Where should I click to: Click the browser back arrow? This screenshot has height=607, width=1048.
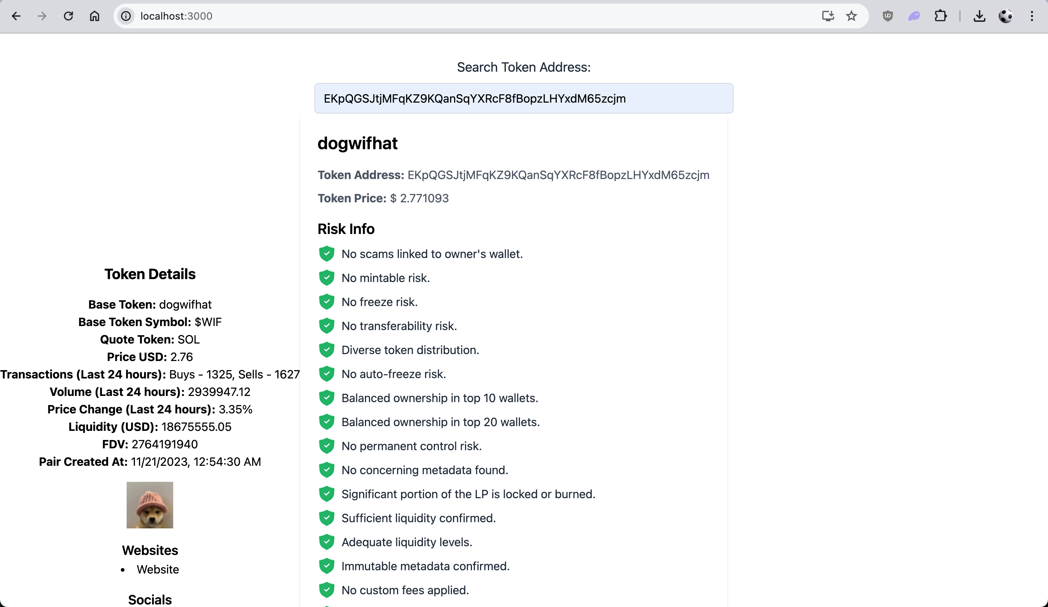pos(16,16)
